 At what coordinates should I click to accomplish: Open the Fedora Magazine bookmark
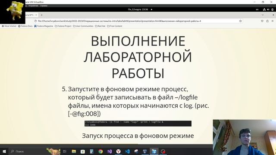pyautogui.click(x=44, y=26)
